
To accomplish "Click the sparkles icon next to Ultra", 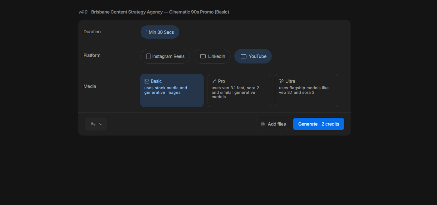I will click(281, 81).
